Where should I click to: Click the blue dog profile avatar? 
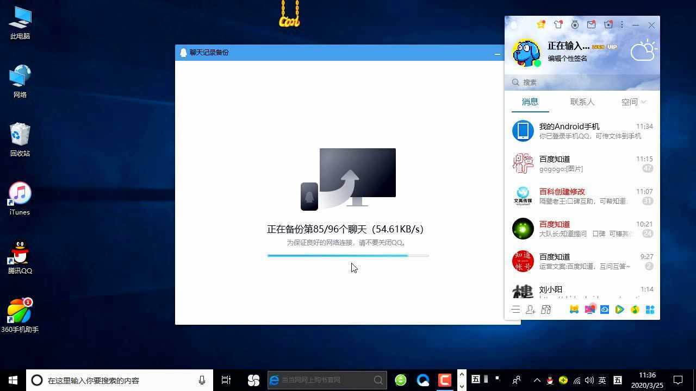tap(526, 53)
